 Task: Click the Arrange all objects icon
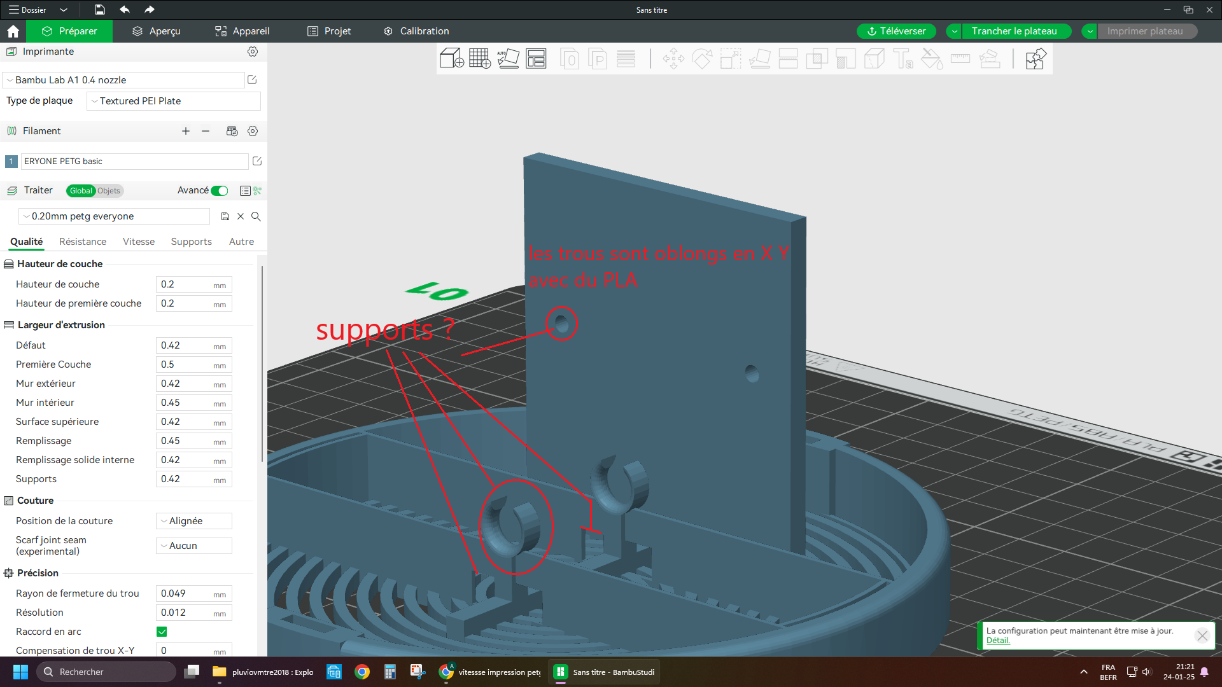536,59
